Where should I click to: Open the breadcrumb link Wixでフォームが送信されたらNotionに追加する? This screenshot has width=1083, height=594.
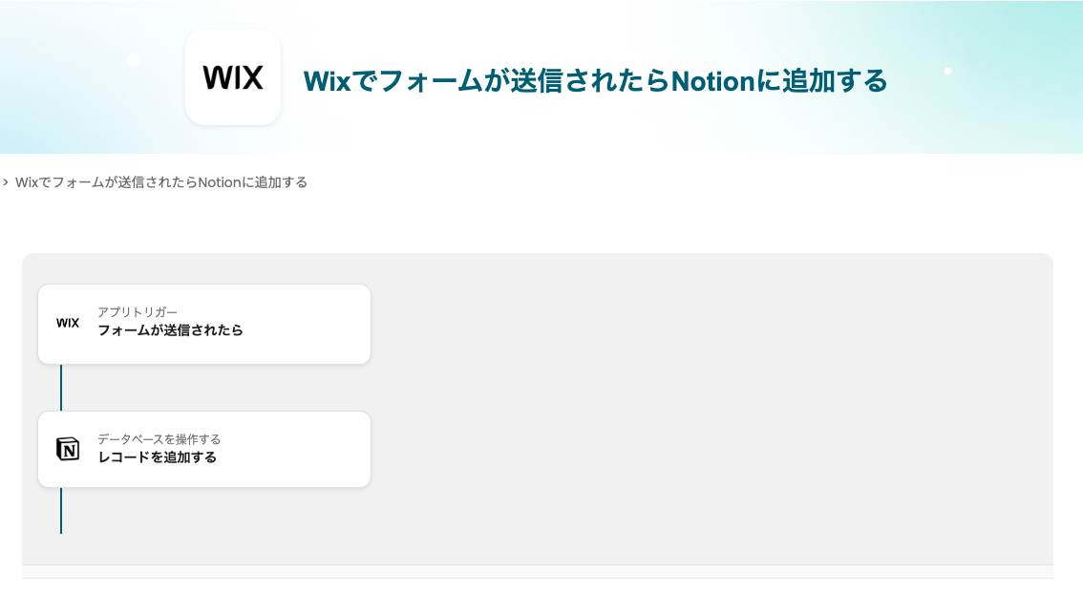(162, 181)
